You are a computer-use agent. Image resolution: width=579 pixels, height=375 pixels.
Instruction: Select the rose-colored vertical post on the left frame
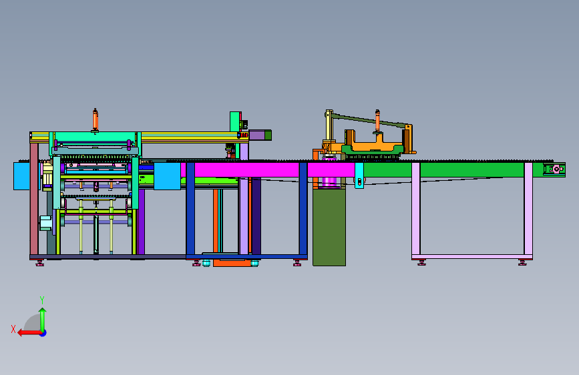click(x=34, y=199)
